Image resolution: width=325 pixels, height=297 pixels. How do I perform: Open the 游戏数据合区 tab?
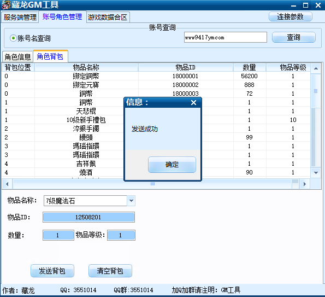pyautogui.click(x=108, y=17)
